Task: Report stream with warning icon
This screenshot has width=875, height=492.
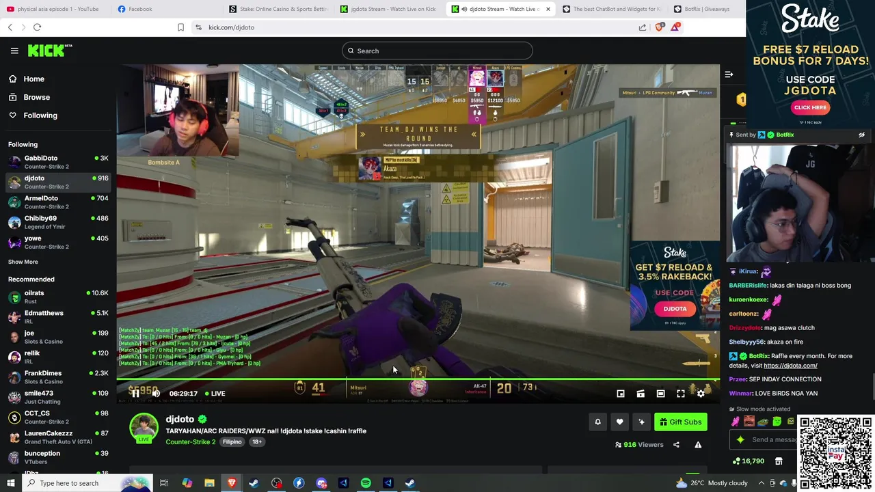Action: [x=698, y=445]
